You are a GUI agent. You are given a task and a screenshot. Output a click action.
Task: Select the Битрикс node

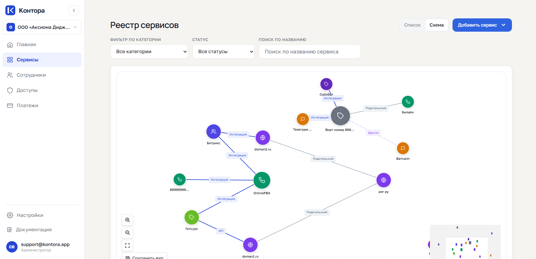pyautogui.click(x=214, y=131)
